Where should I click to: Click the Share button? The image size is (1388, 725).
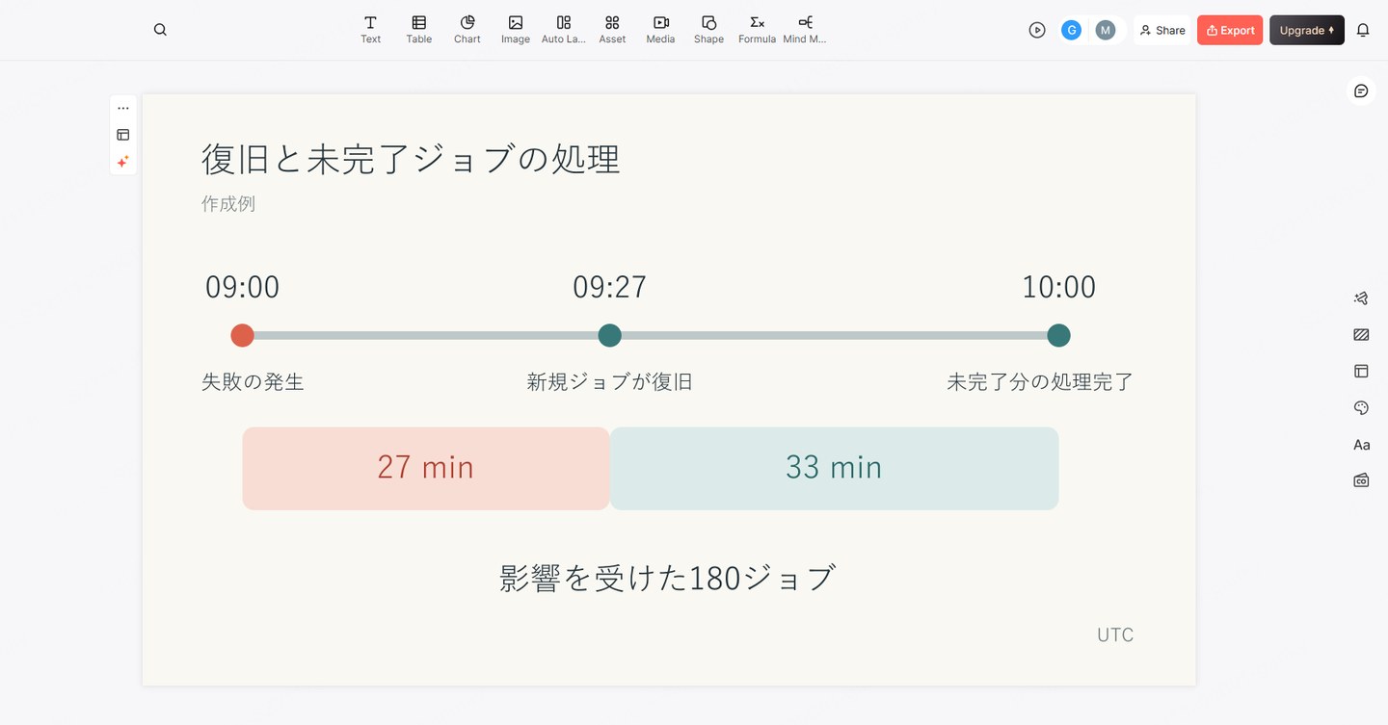[x=1162, y=30]
